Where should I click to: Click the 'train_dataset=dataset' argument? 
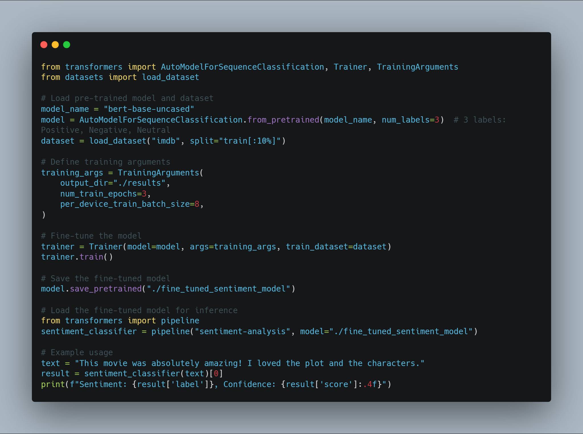click(336, 247)
